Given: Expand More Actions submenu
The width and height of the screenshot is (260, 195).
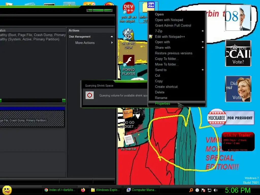Looking at the screenshot, I should coord(91,43).
